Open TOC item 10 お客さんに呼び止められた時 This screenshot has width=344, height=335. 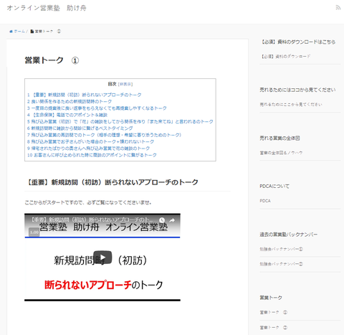point(92,155)
